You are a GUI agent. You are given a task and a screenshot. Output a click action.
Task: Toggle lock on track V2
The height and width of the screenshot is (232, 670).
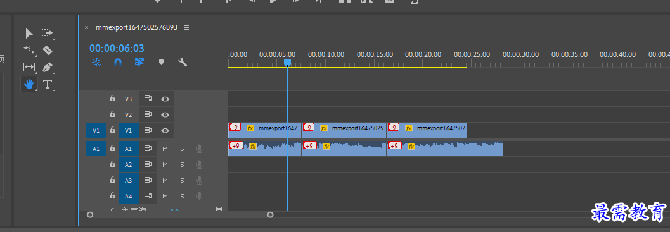pyautogui.click(x=112, y=114)
